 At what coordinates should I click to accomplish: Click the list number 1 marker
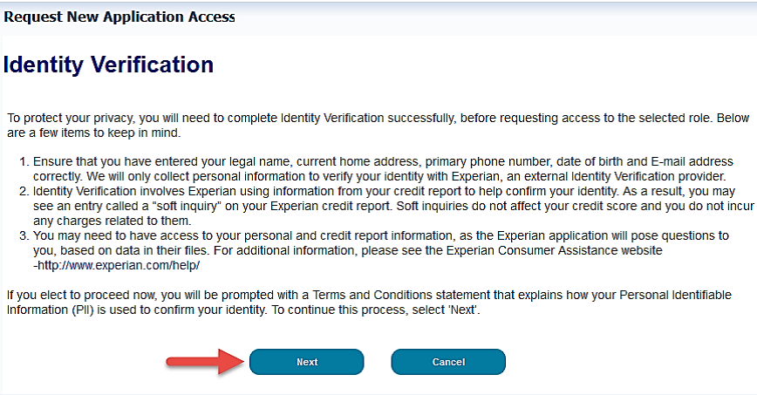coord(24,161)
